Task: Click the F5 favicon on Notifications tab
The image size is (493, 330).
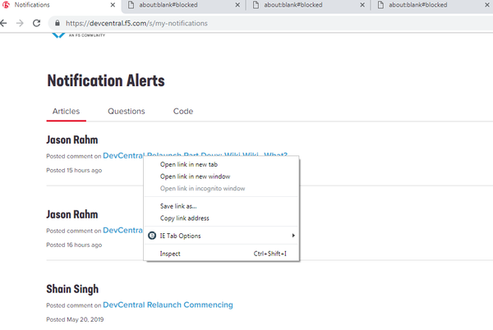Action: [7, 5]
